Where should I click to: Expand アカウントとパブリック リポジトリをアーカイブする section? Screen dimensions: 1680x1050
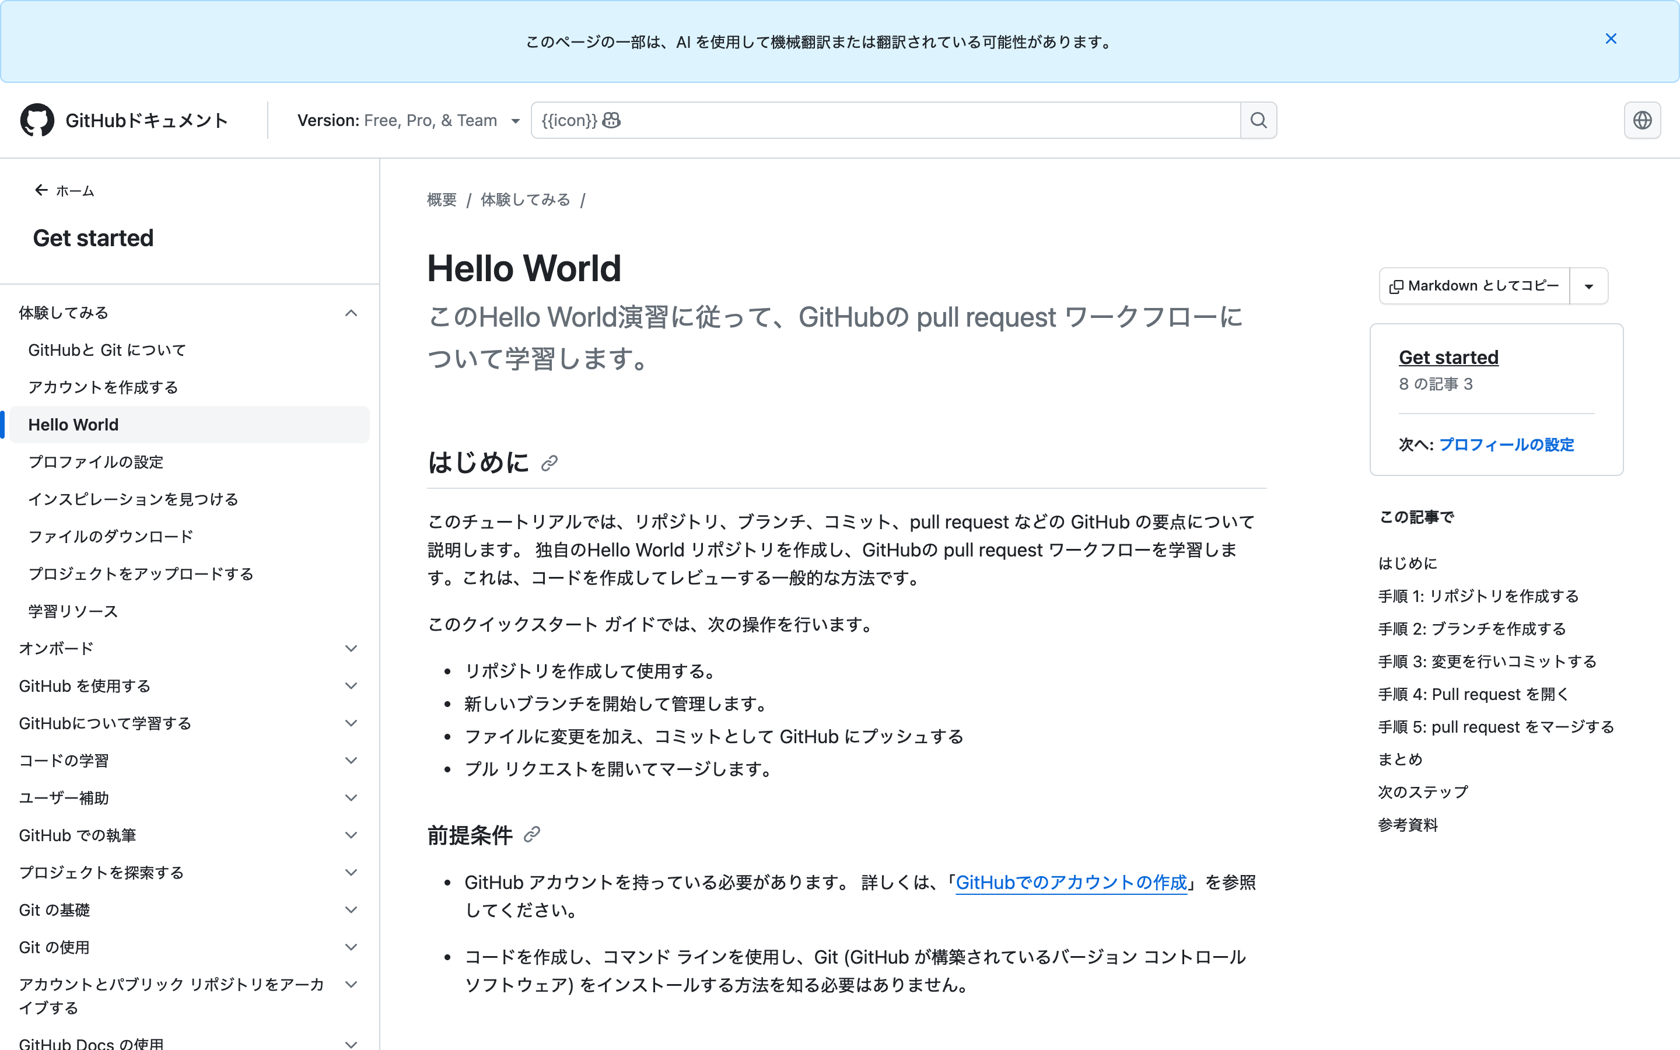click(351, 985)
